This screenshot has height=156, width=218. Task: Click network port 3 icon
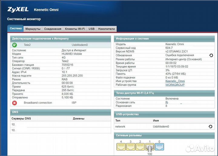pyautogui.click(x=130, y=147)
